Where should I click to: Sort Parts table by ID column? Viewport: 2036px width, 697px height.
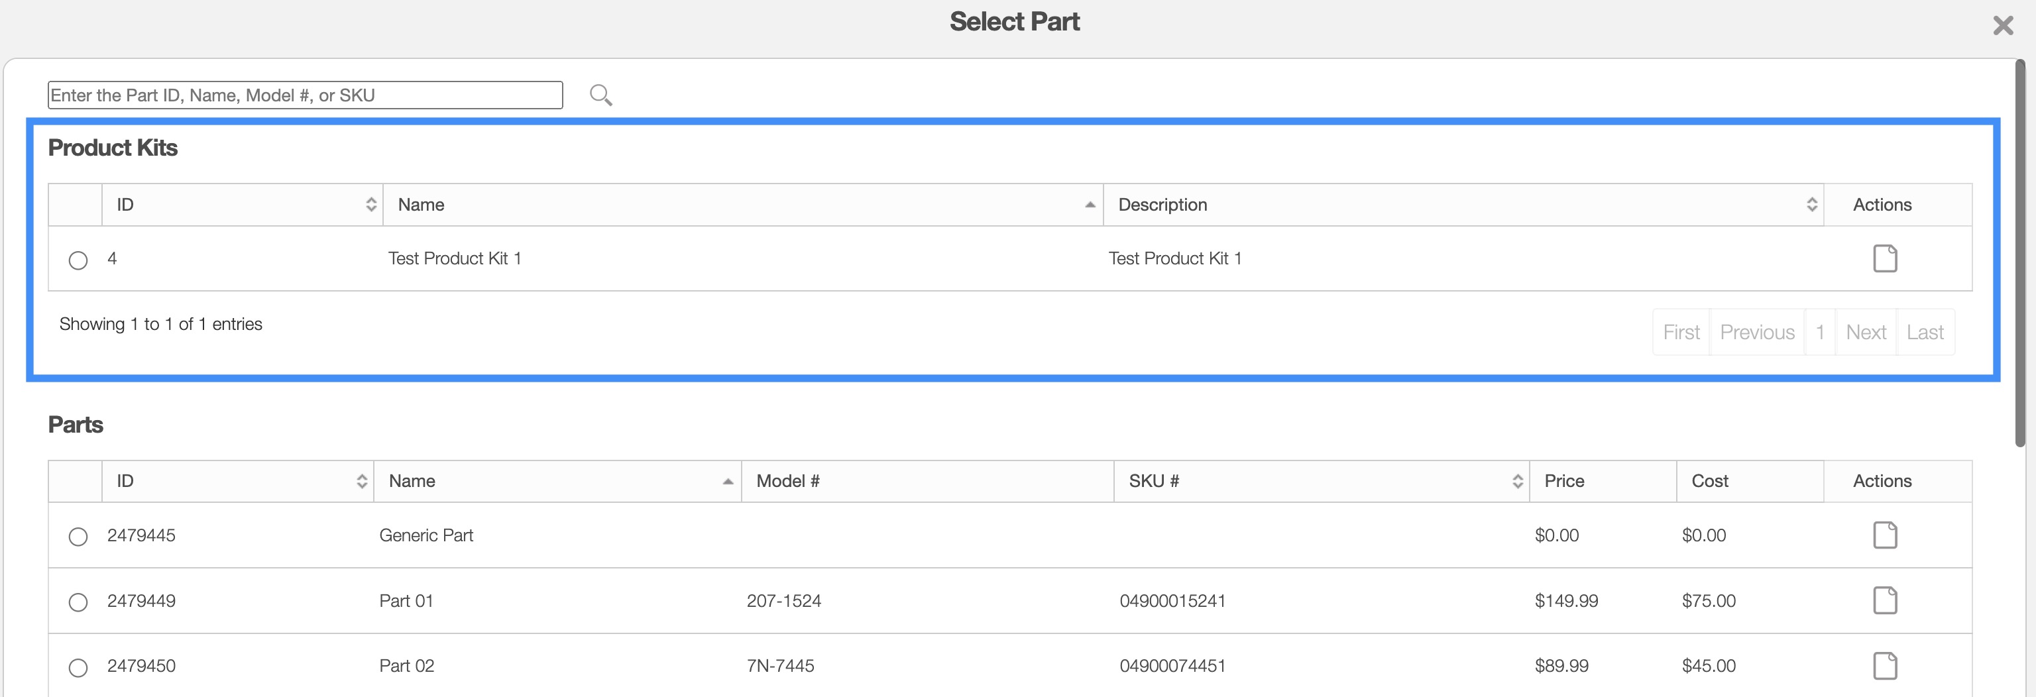point(237,481)
